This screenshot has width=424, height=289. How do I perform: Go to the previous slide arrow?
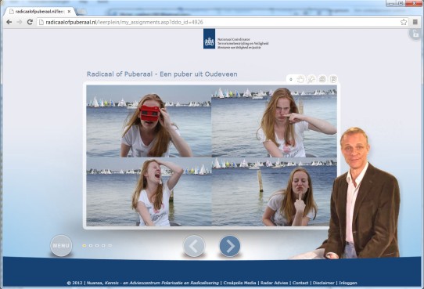point(194,246)
